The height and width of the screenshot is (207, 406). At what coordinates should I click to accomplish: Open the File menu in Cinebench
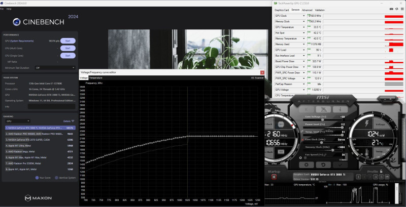pyautogui.click(x=2, y=9)
